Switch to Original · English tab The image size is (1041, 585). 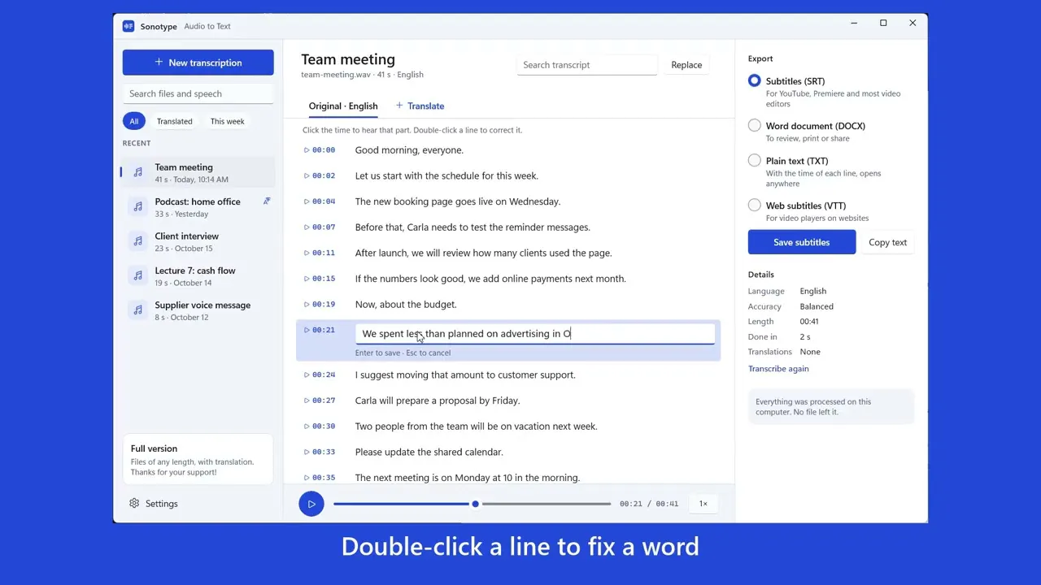(343, 106)
